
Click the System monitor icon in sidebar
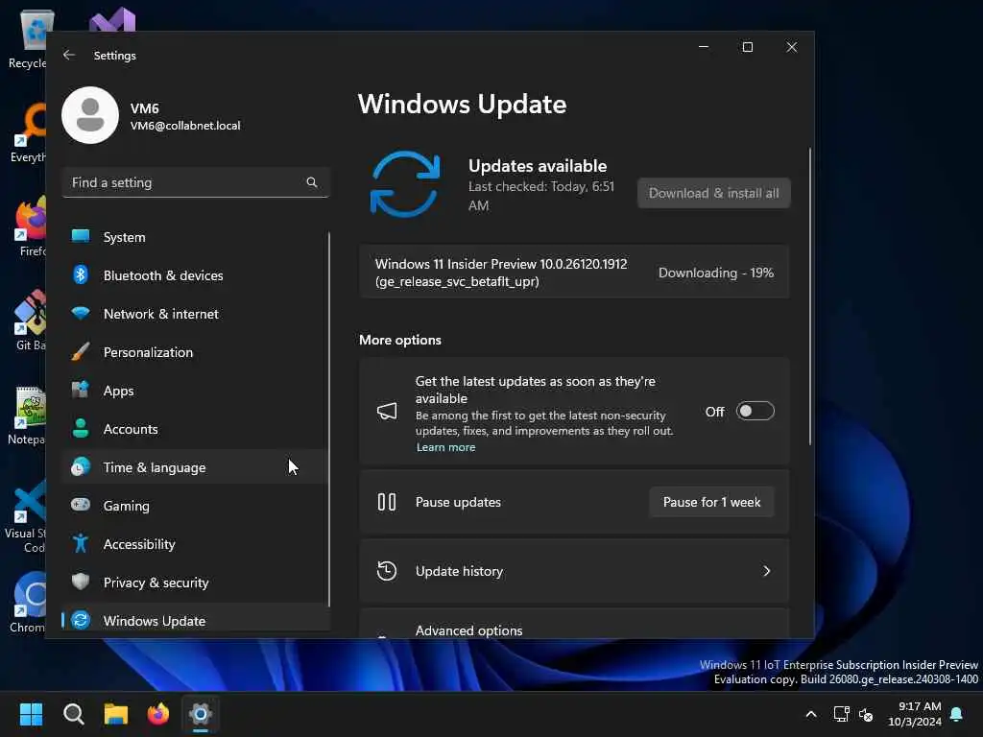81,236
